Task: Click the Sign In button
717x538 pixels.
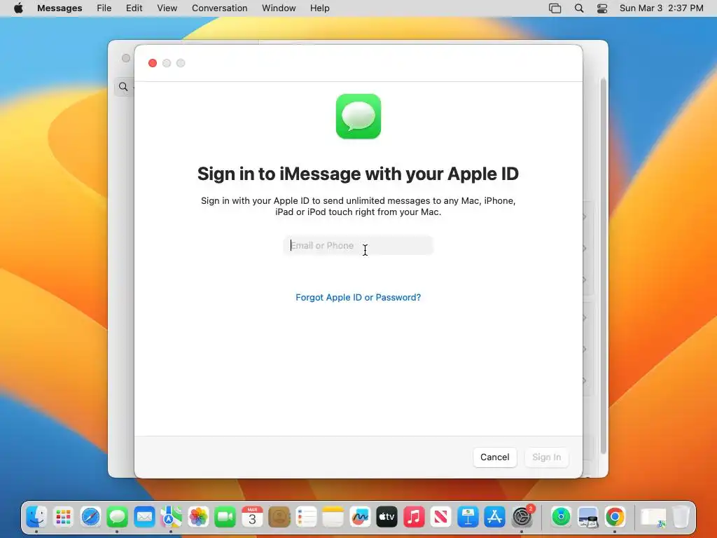Action: click(x=546, y=457)
